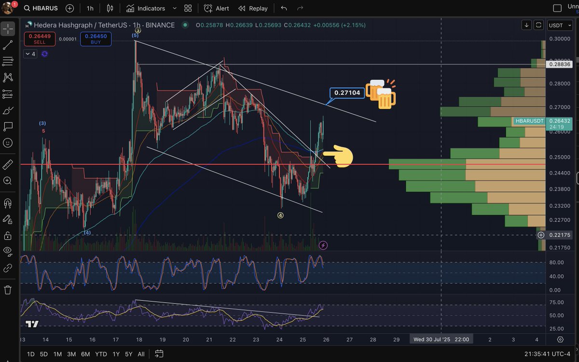Screen dimensions: 579x362
Task: Select the 1Y range
Action: 116,354
